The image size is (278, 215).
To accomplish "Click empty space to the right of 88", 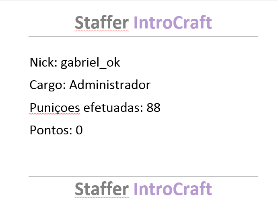I will (x=209, y=107).
